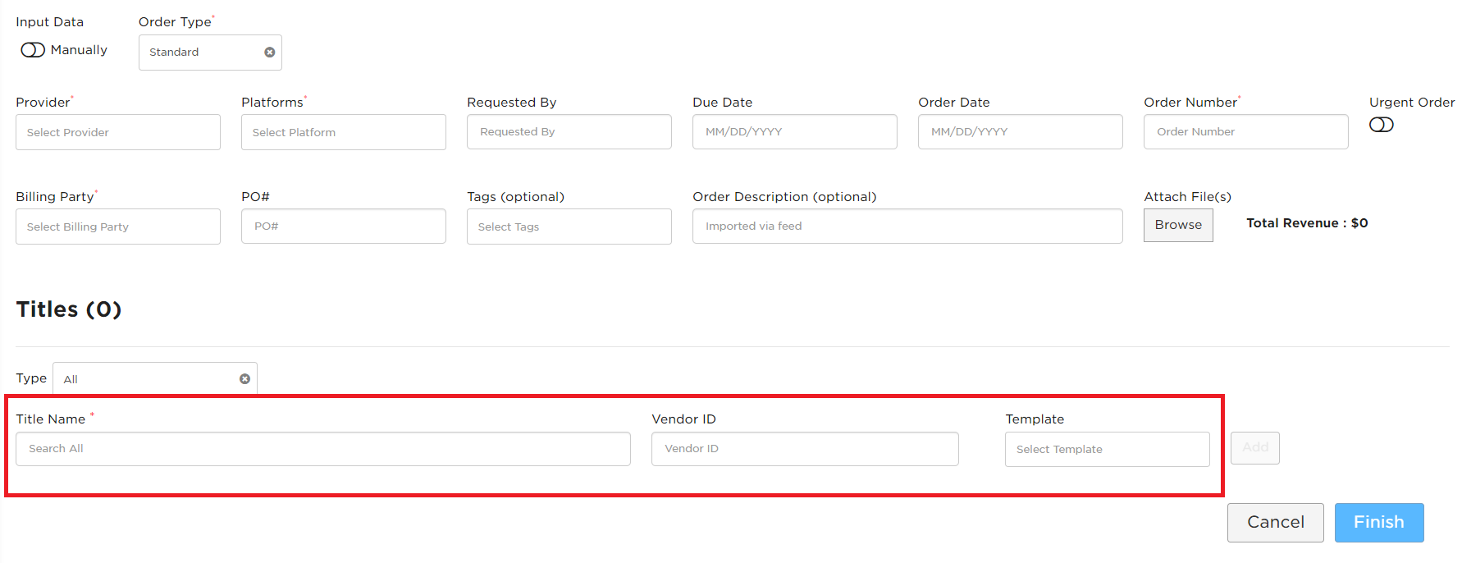The height and width of the screenshot is (563, 1462).
Task: Clear the Type All filter value
Action: tap(244, 379)
